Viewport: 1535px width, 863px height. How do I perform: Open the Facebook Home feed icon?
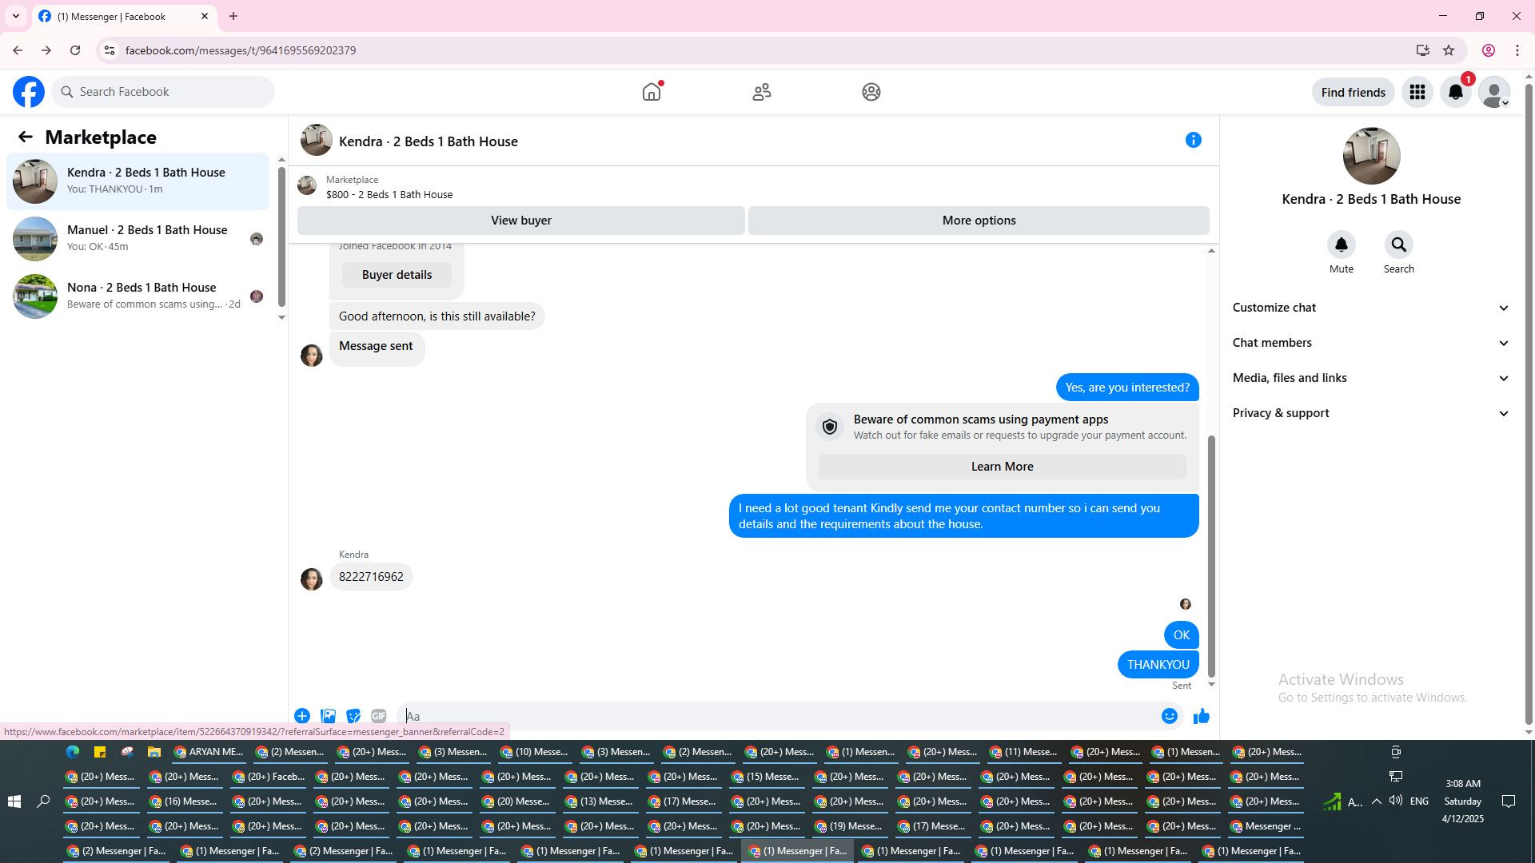[652, 92]
